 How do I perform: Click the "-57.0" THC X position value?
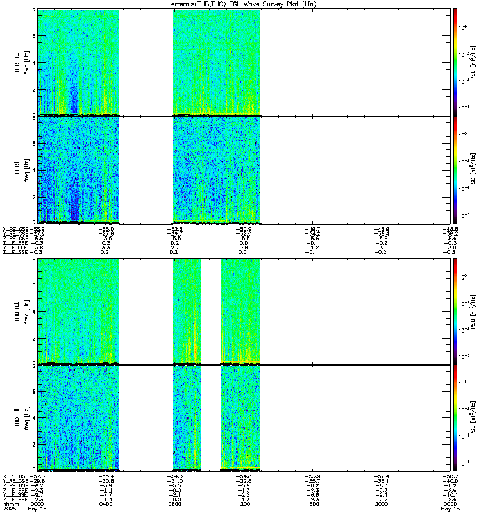coord(37,476)
